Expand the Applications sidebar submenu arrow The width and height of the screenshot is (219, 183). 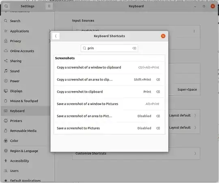click(49, 31)
